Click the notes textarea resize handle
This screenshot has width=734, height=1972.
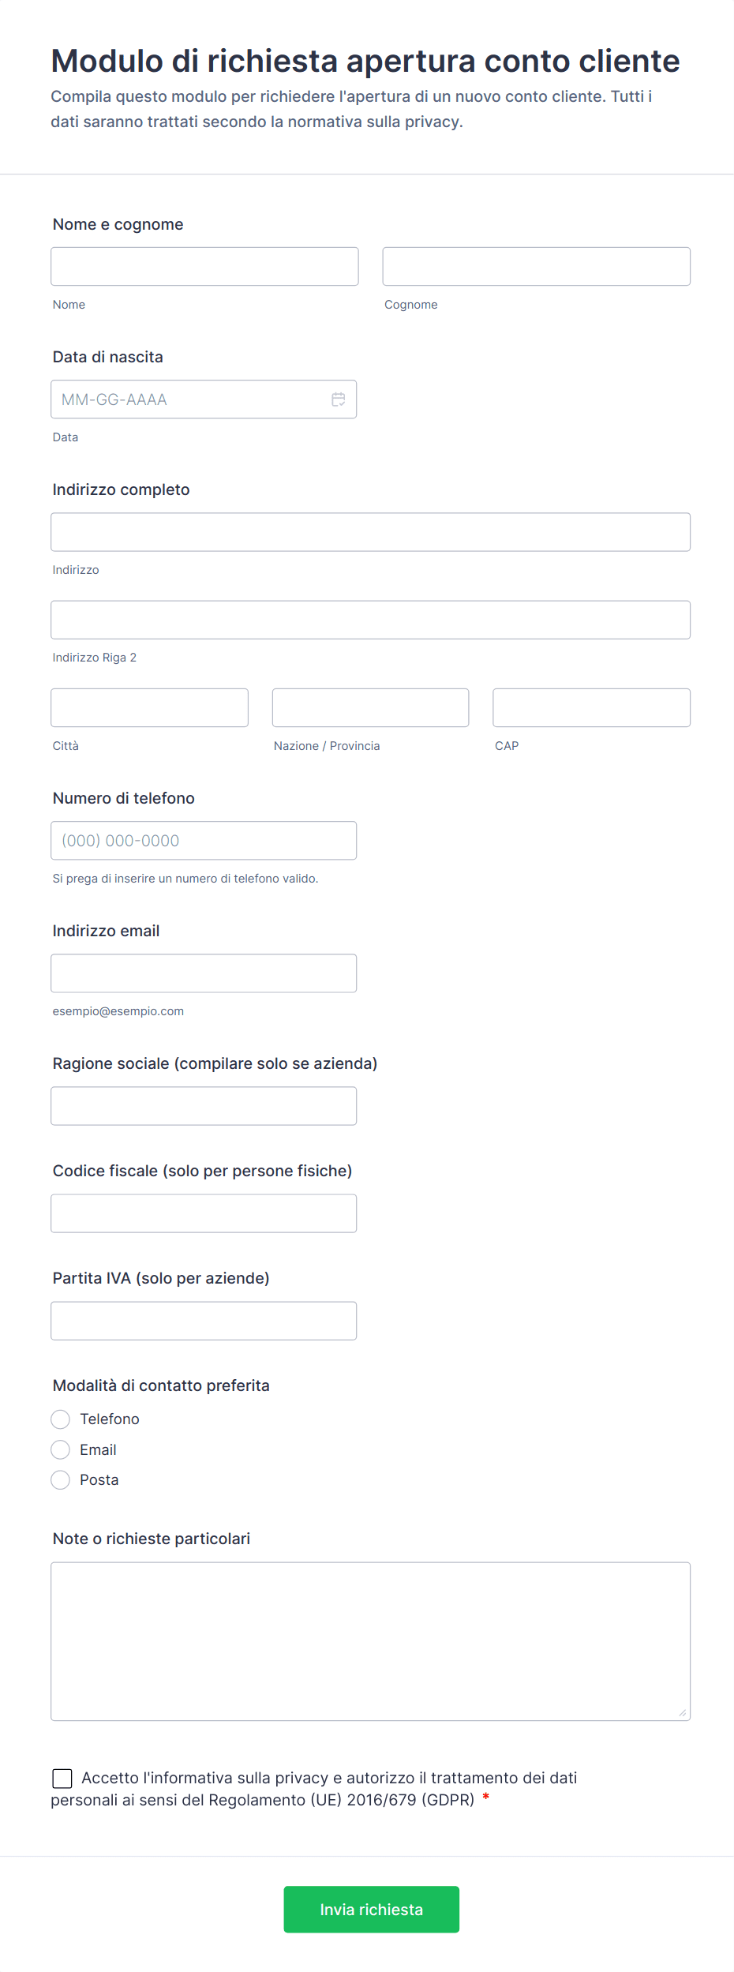(x=683, y=1712)
